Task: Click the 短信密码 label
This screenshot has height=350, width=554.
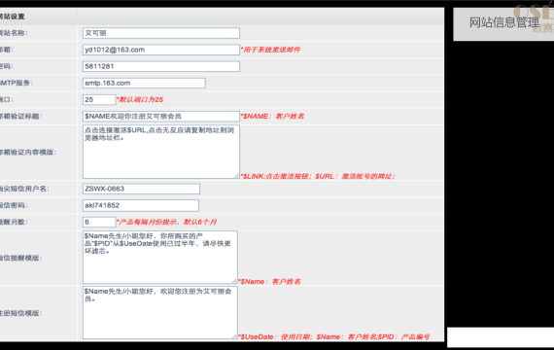Action: point(14,205)
